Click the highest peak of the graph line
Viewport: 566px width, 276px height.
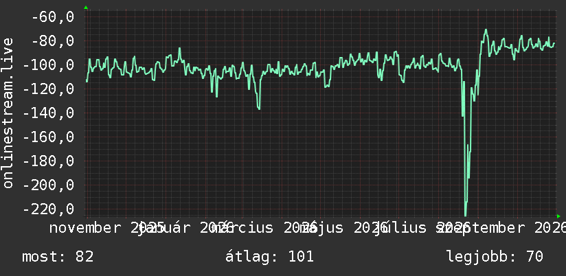(x=486, y=30)
